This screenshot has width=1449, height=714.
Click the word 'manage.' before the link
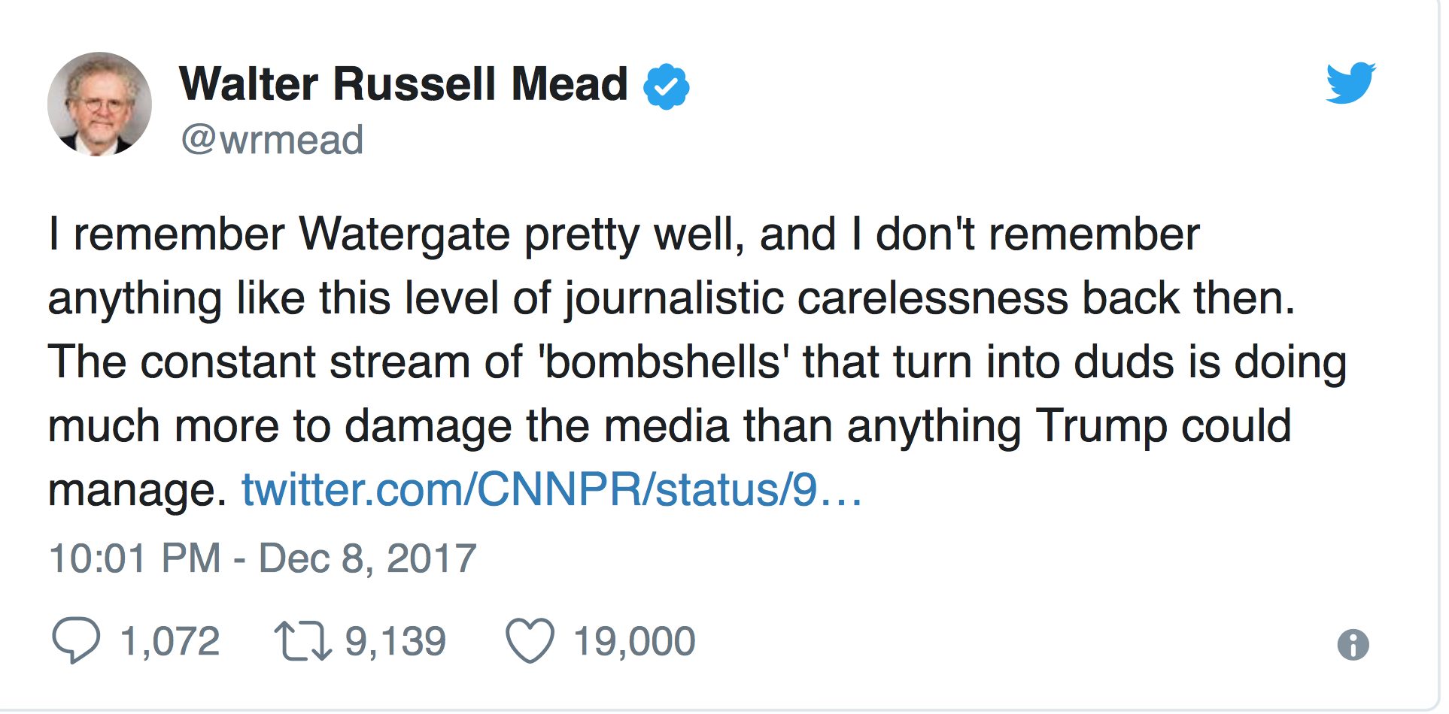coord(137,491)
